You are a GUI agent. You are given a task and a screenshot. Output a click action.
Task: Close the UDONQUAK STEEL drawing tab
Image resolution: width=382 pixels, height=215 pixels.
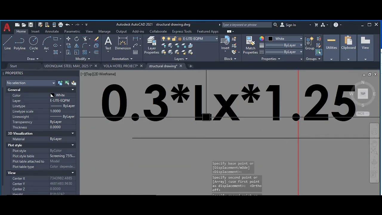pyautogui.click(x=96, y=66)
